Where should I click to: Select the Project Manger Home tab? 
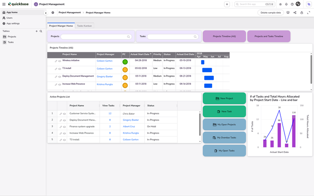(61, 26)
